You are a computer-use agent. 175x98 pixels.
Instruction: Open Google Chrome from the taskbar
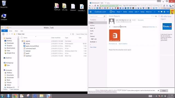[x=15, y=96]
